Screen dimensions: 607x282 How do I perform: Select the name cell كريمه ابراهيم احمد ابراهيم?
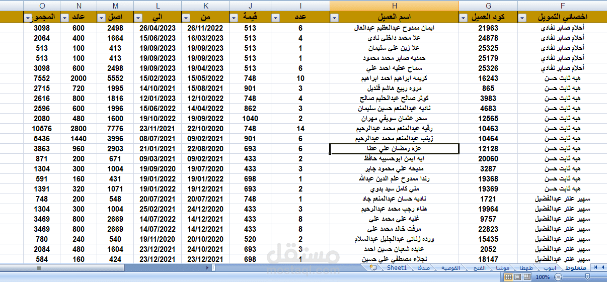tap(394, 78)
